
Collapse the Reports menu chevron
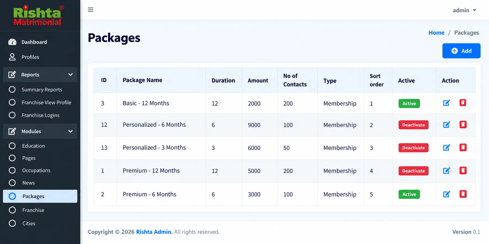coord(71,75)
